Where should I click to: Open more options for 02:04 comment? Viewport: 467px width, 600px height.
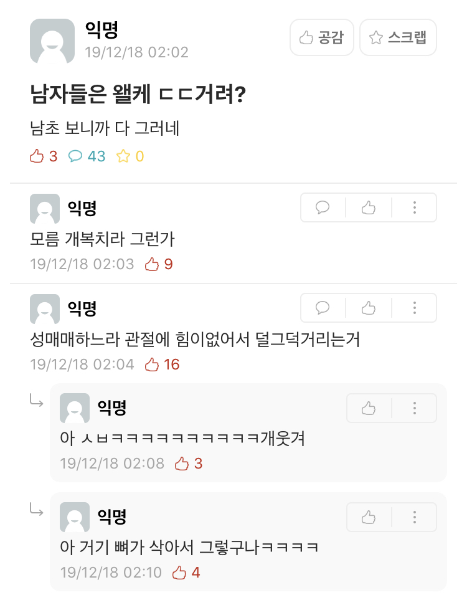click(x=414, y=308)
